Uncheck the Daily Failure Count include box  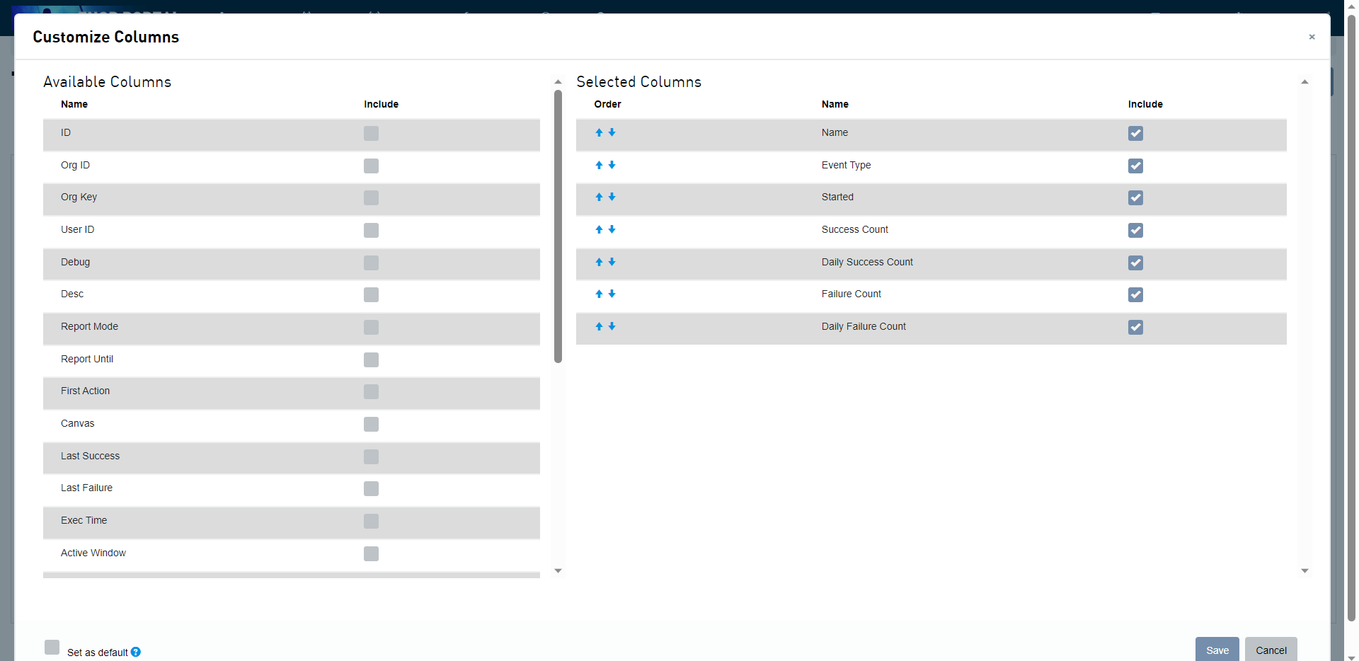pos(1135,327)
